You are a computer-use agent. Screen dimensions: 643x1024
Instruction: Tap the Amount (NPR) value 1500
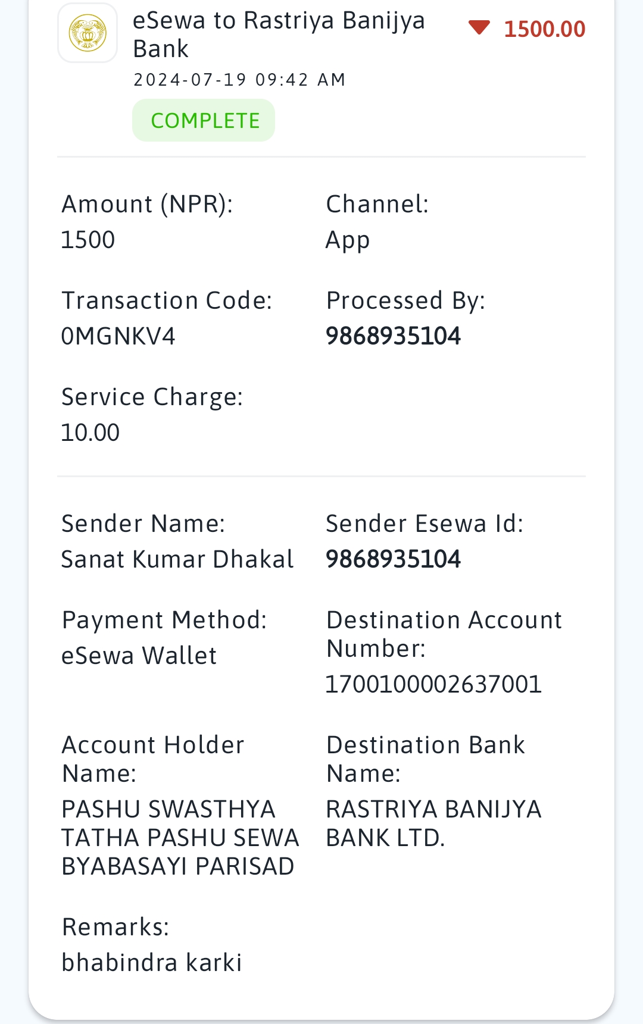[88, 240]
